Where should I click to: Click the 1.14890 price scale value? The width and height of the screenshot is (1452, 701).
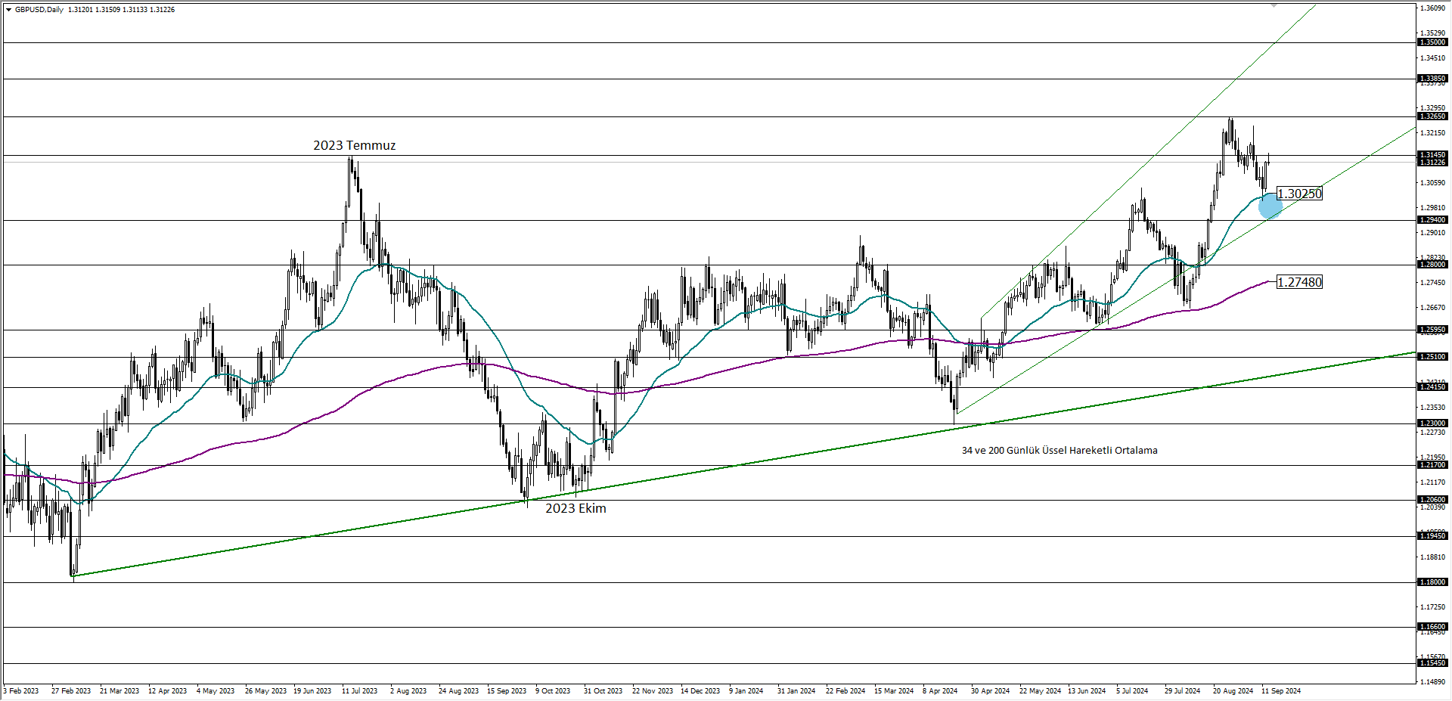(1433, 682)
